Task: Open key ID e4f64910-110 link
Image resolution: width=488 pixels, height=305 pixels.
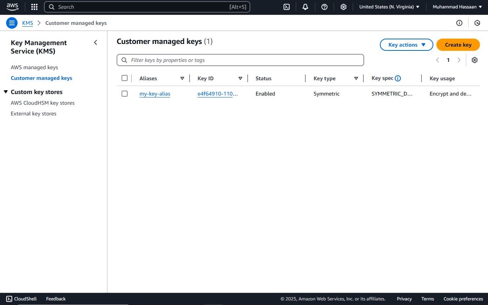Action: (x=218, y=94)
